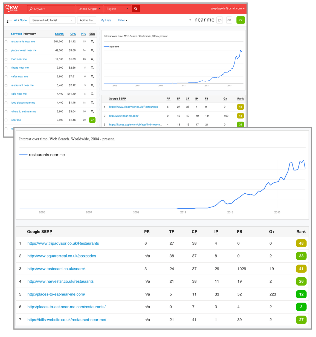This screenshot has width=316, height=337.
Task: Open SERP magnifier for food near me
Action: click(92, 59)
